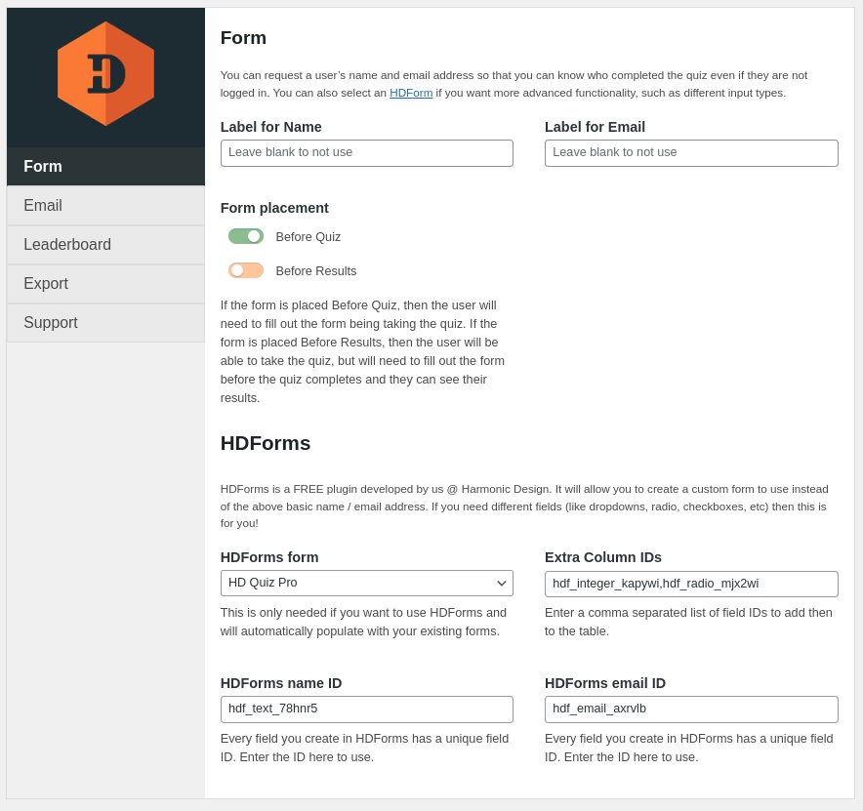Click the chevron arrow on the HDForms form select
The image size is (863, 811).
point(502,584)
